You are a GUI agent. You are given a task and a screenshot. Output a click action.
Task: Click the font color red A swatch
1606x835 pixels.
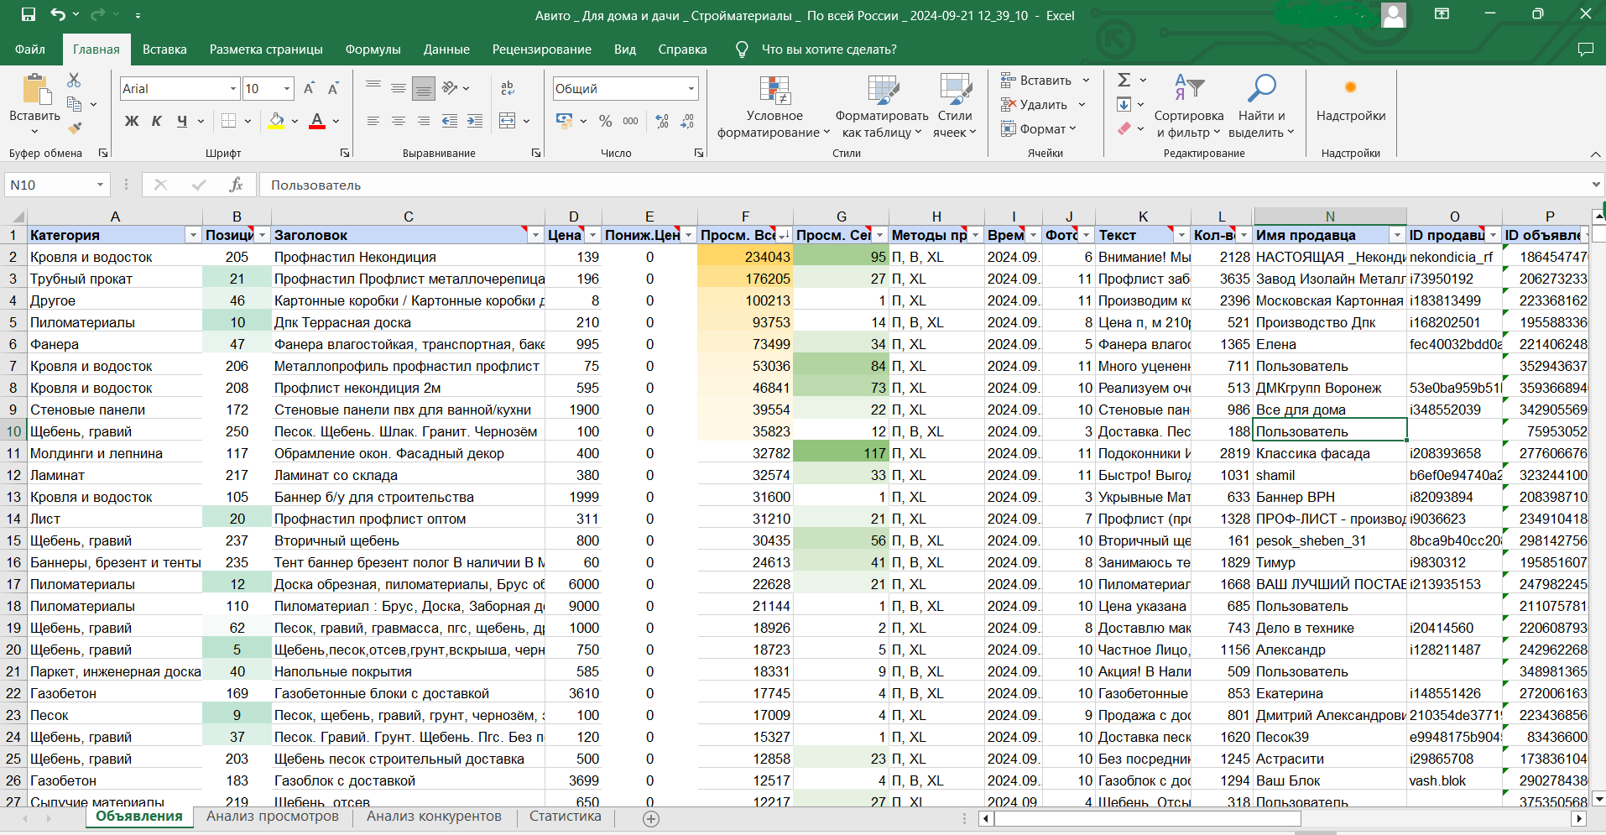[x=317, y=121]
